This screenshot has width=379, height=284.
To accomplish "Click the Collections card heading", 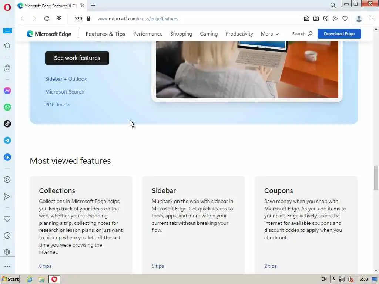I will pos(57,190).
